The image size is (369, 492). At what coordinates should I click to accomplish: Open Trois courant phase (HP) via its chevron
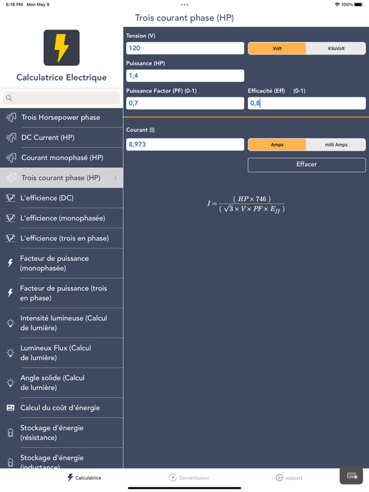(x=115, y=177)
